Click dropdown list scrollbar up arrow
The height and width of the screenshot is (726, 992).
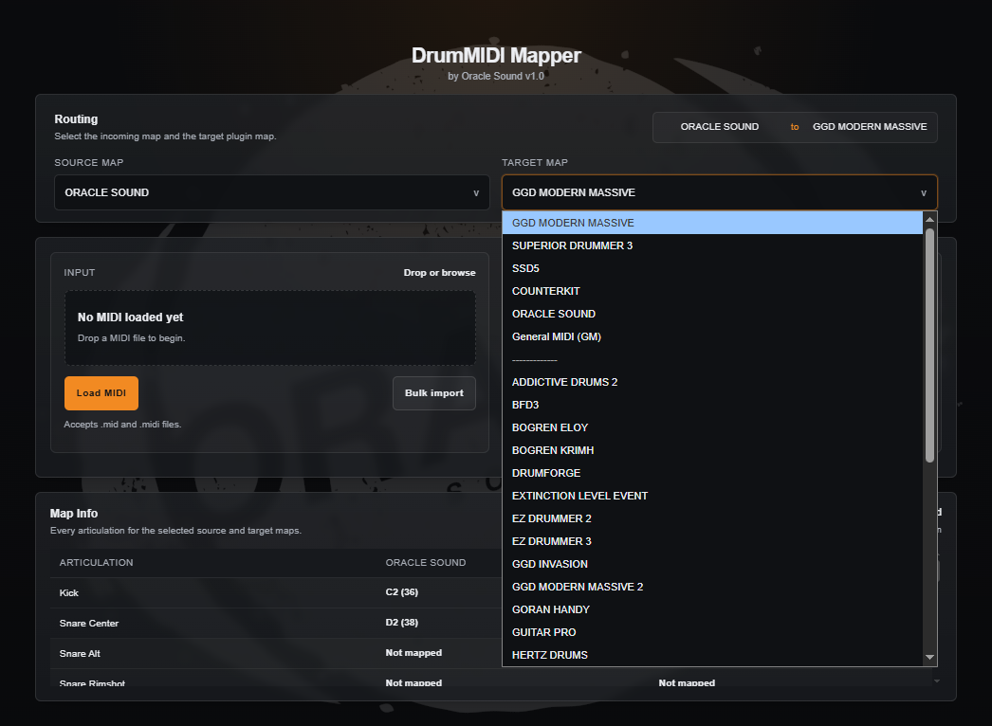point(929,220)
